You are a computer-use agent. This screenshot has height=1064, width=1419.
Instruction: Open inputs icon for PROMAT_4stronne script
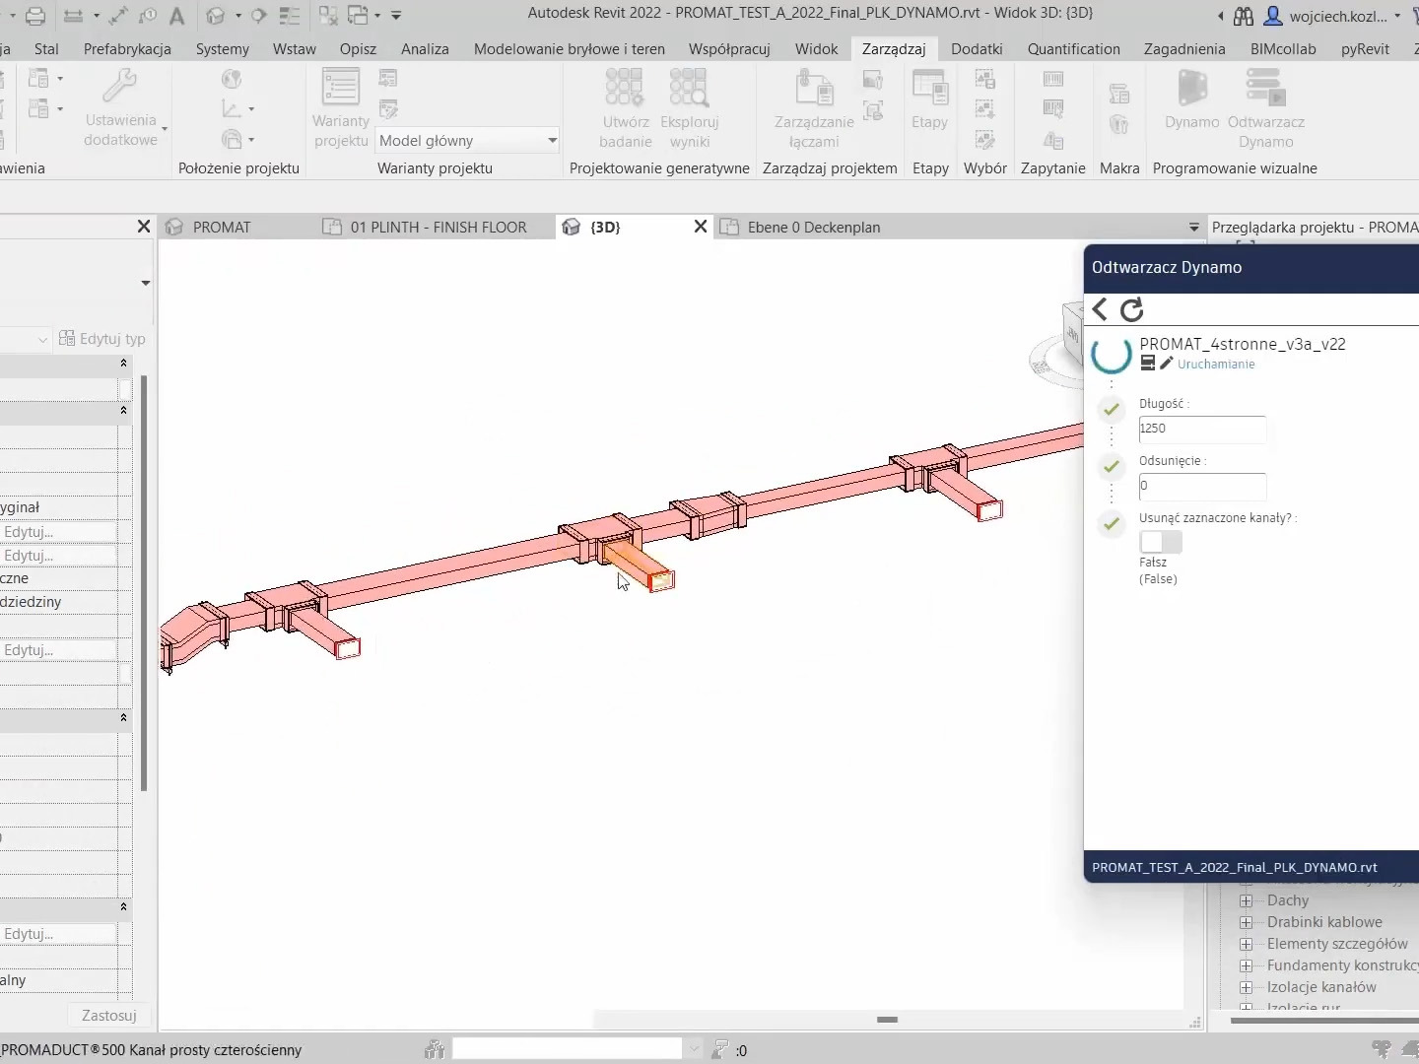click(1148, 364)
